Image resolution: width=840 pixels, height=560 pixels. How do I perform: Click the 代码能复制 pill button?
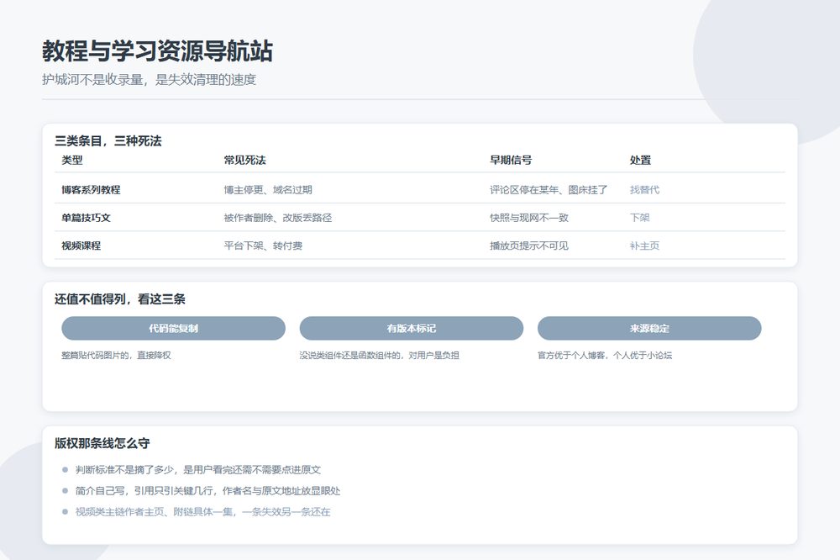point(173,328)
